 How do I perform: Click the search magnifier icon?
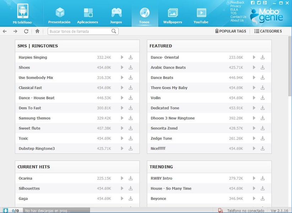point(114,31)
